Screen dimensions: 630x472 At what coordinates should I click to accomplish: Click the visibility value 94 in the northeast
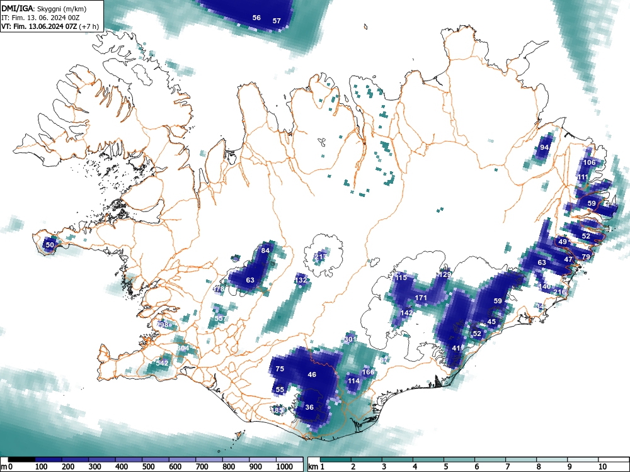(x=544, y=147)
